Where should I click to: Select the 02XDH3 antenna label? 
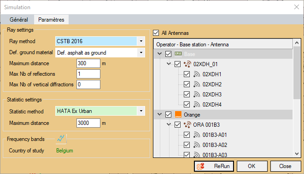[212, 95]
